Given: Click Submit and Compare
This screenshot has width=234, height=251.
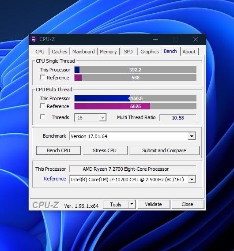Looking at the screenshot, I should click(164, 150).
